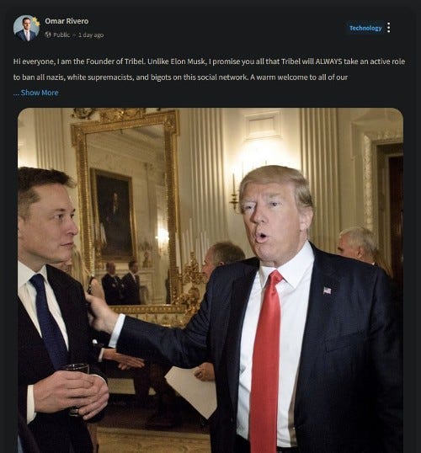
Task: Open Omar Rivero's profile via the name
Action: point(67,21)
